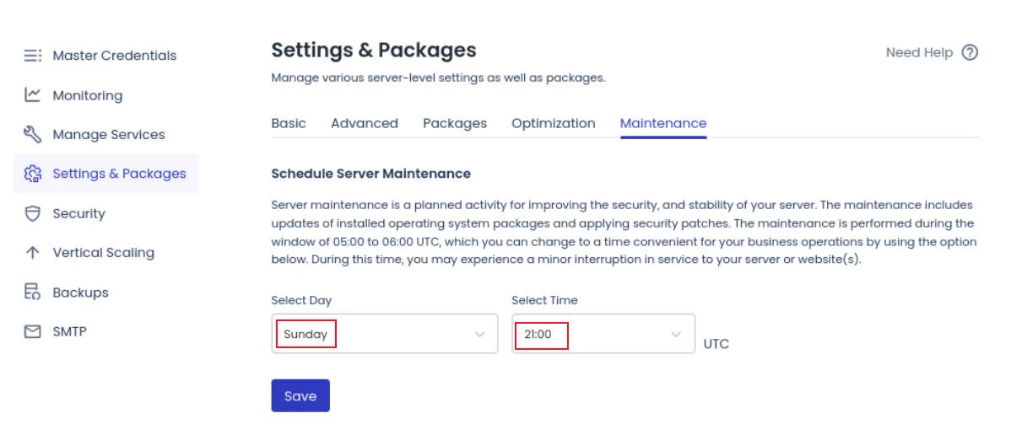1011x424 pixels.
Task: Click the chevron beside Sunday
Action: (x=480, y=335)
